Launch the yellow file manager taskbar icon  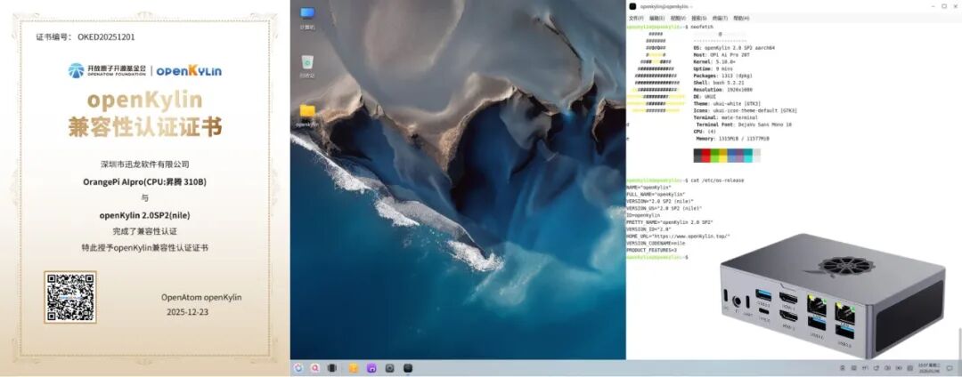[354, 367]
